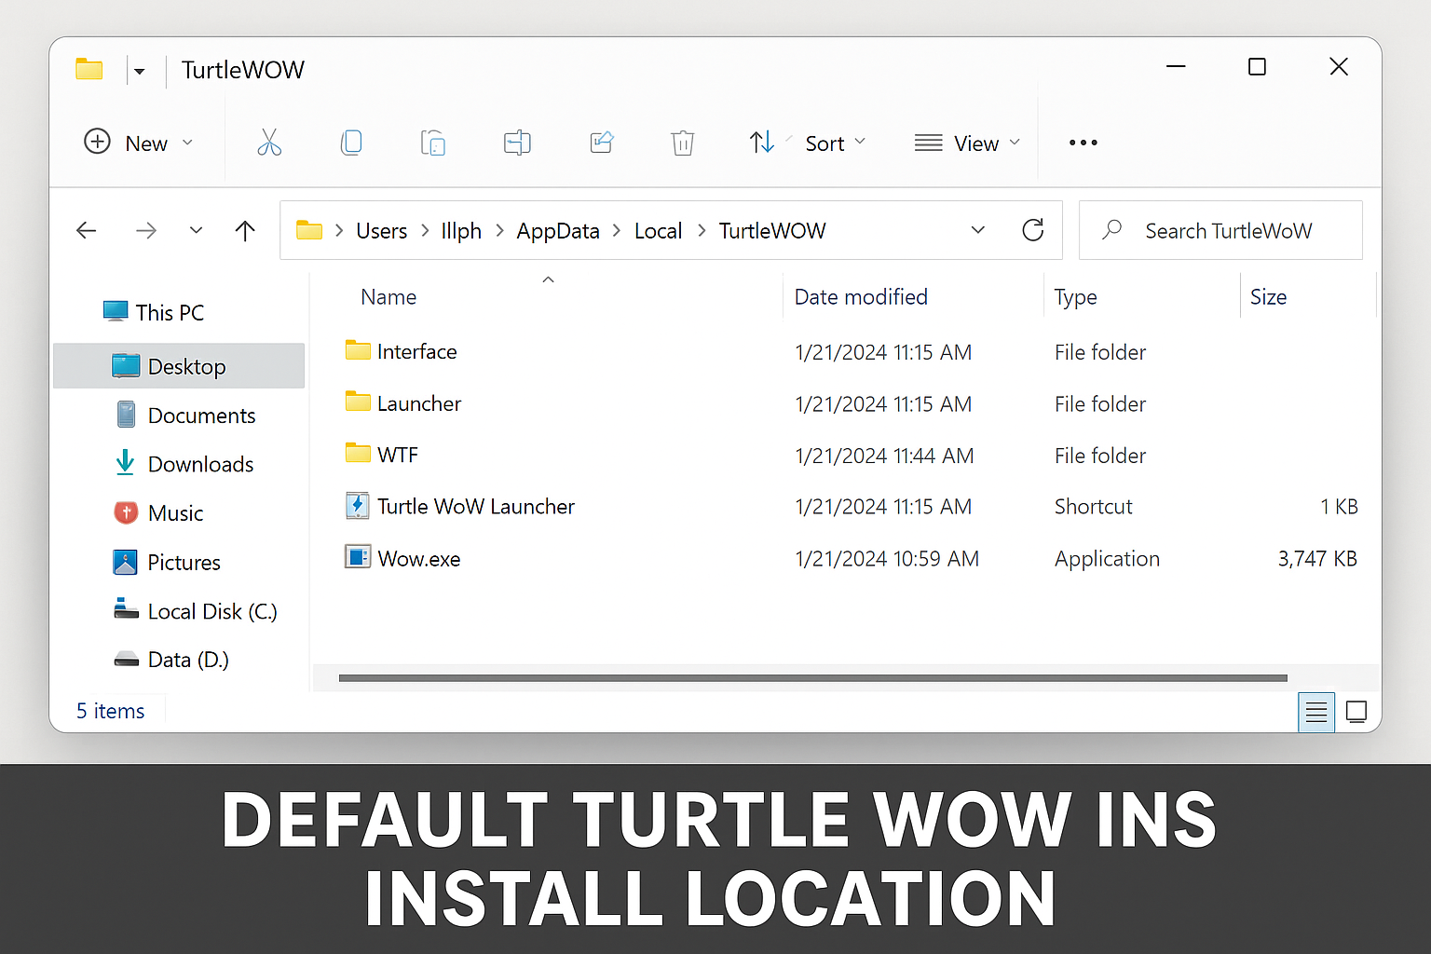Switch to Details view layout button
Image resolution: width=1431 pixels, height=954 pixels.
[x=1316, y=713]
